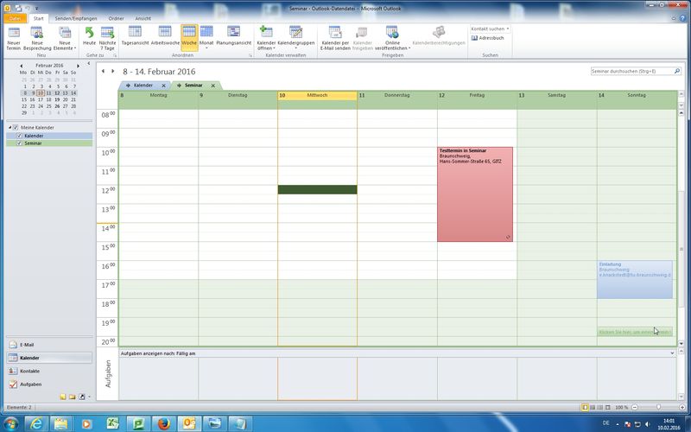
Task: Click the Neuer Termin icon
Action: 14,33
